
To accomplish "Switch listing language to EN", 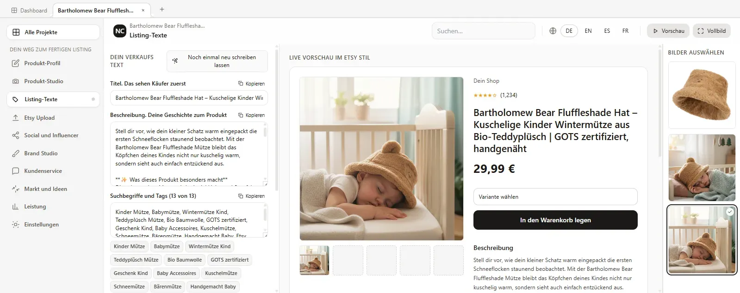I will coord(588,31).
